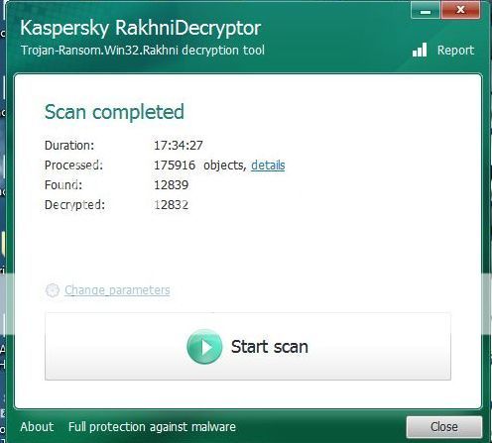
Task: Select the processed count 175916
Action: tap(175, 166)
